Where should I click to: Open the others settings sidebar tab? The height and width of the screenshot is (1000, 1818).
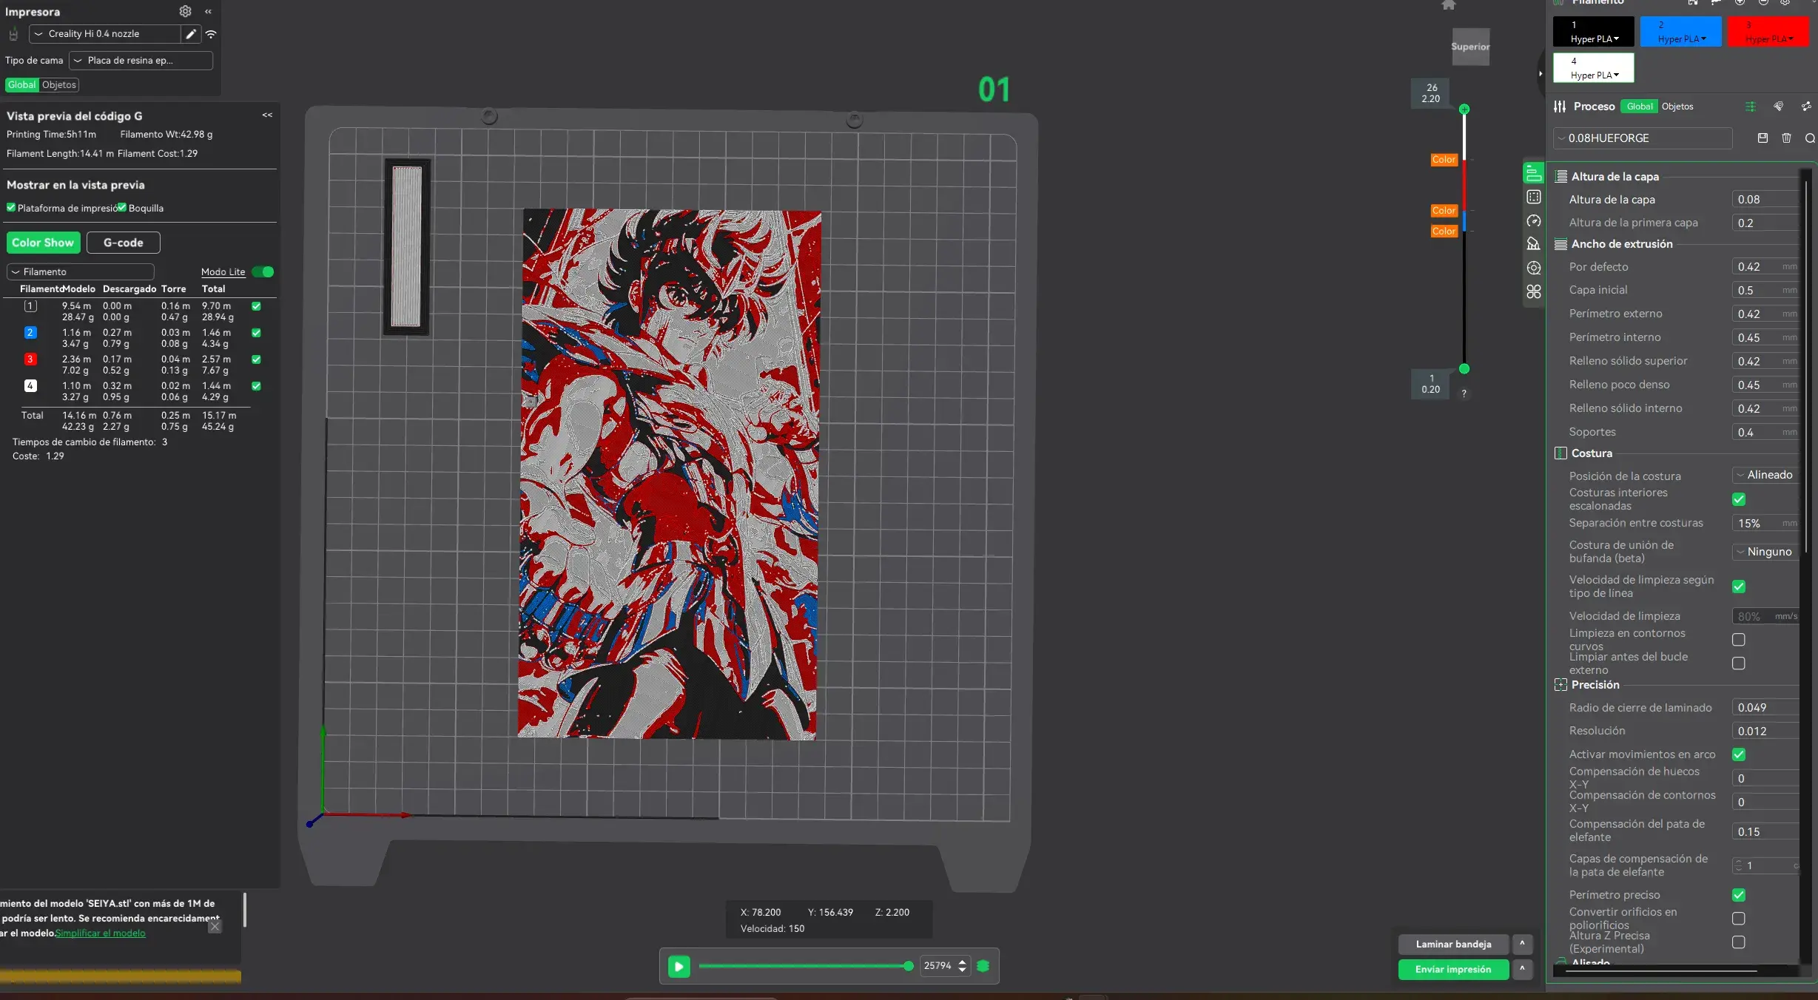tap(1534, 291)
